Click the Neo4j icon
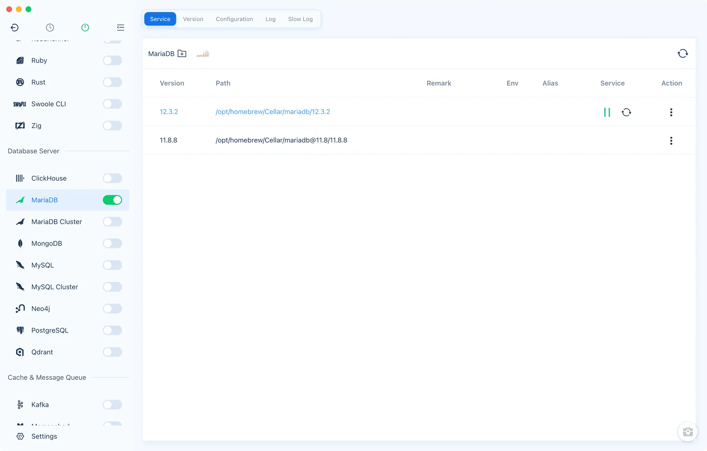This screenshot has height=451, width=707. click(20, 309)
